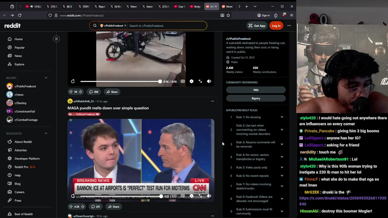Share the MAGA pundit post

(114, 206)
